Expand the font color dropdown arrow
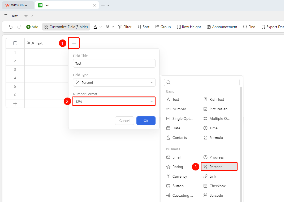The width and height of the screenshot is (284, 202). pyautogui.click(x=101, y=27)
